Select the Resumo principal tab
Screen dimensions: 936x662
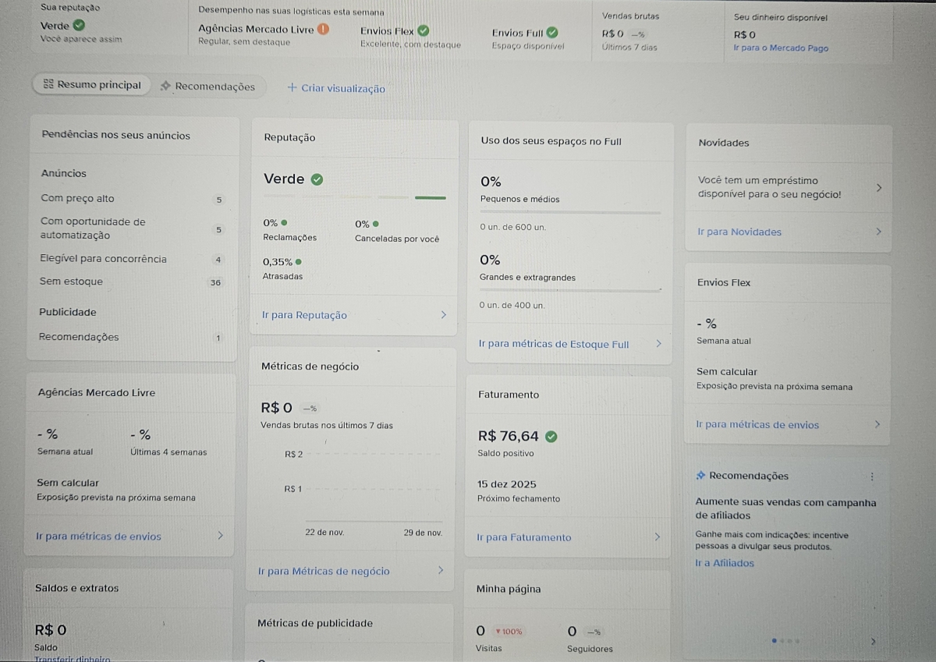click(92, 86)
